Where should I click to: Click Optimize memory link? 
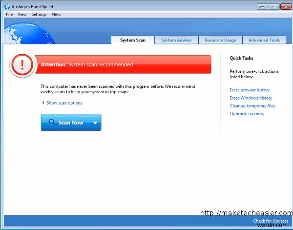coord(247,114)
